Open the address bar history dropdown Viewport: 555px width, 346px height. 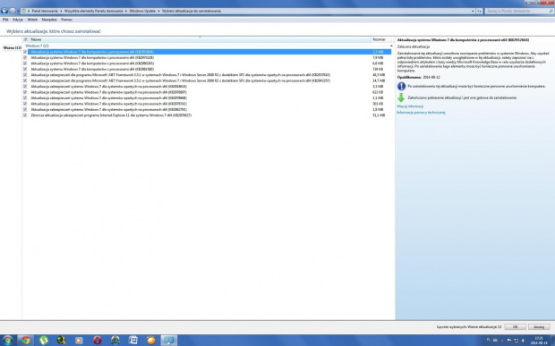[473, 11]
